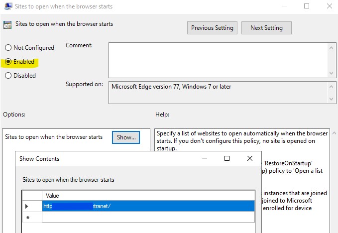Select the Enabled radio button
338x233 pixels.
point(8,62)
